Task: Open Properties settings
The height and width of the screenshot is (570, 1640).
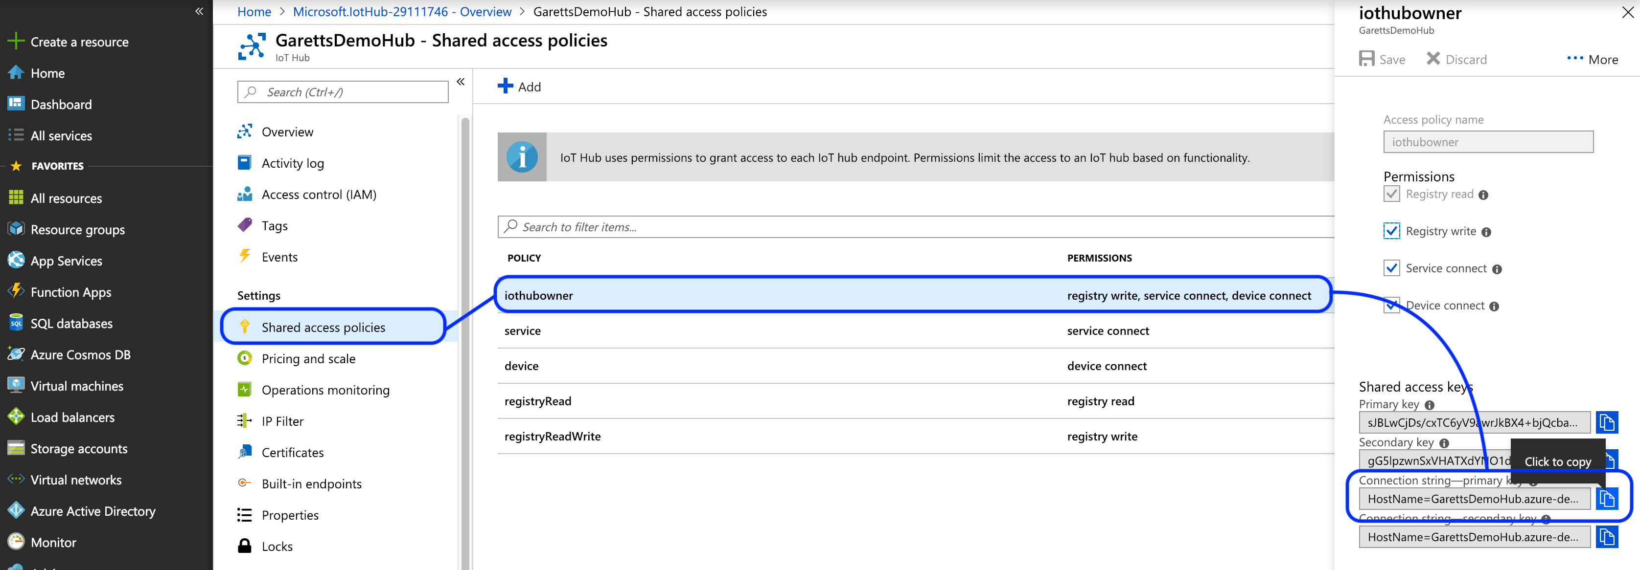Action: click(290, 515)
